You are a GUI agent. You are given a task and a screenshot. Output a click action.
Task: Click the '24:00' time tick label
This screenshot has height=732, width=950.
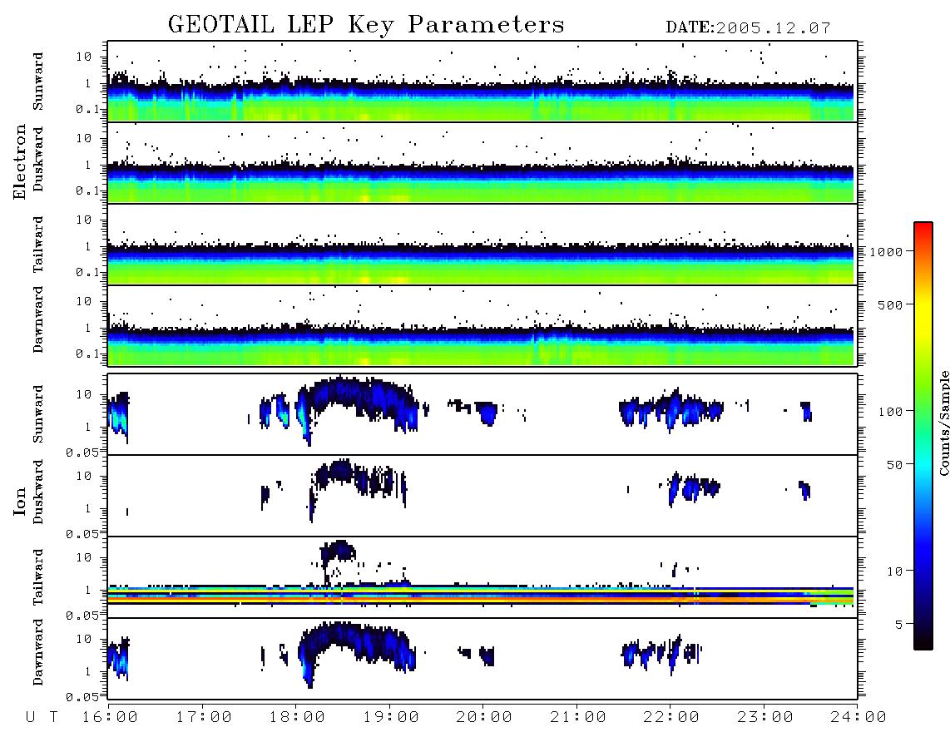[x=858, y=718]
